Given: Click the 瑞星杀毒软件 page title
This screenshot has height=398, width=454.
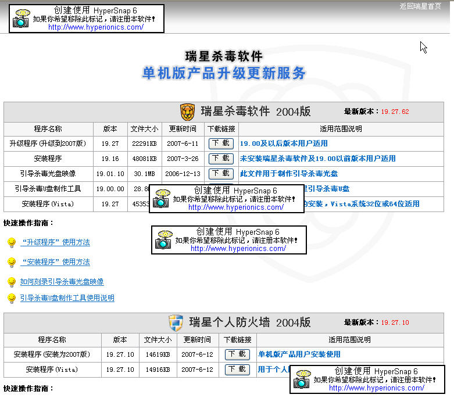Looking at the screenshot, I should [224, 56].
